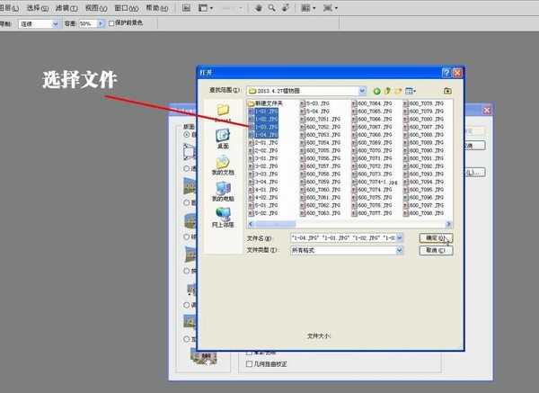Select the Hand tool in the top bar
This screenshot has height=393, width=539.
point(259,7)
